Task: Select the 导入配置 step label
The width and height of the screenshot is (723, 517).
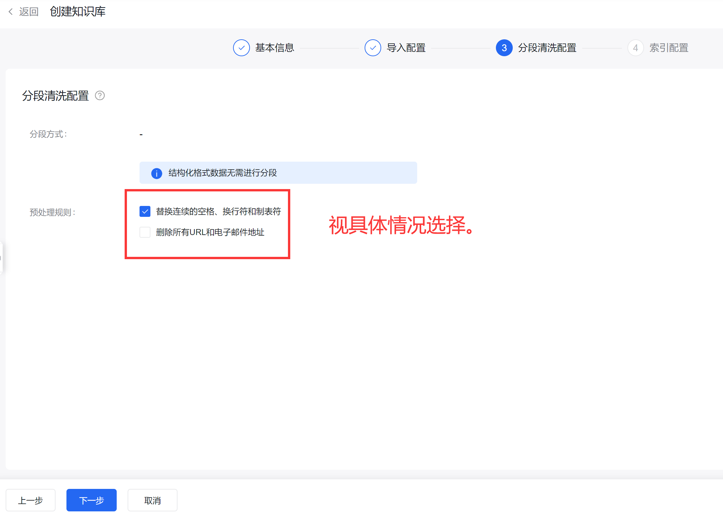Action: pos(406,48)
